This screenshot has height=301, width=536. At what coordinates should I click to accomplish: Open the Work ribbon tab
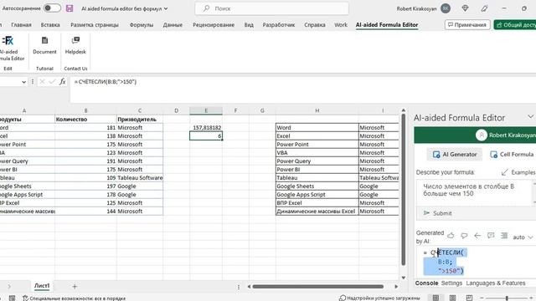[341, 24]
